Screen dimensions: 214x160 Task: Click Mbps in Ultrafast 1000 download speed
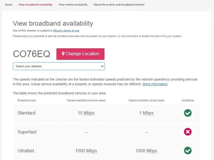[x=91, y=151]
